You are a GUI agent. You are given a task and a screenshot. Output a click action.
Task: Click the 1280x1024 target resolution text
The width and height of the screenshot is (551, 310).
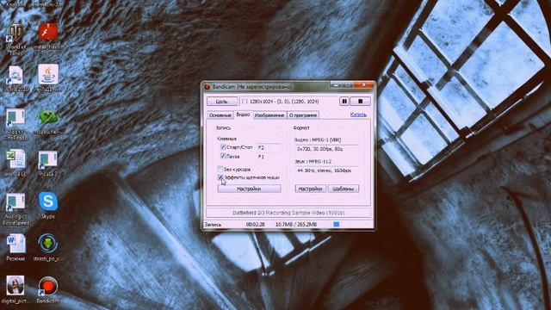(284, 102)
